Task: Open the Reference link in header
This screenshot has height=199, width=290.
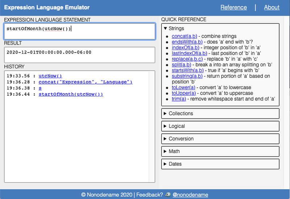Action: [233, 7]
